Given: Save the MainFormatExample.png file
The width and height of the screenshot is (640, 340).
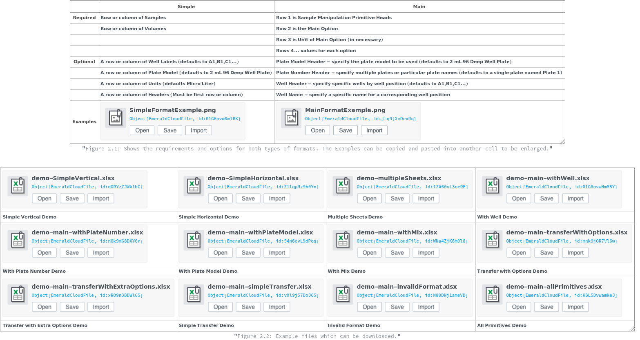Looking at the screenshot, I should (346, 130).
